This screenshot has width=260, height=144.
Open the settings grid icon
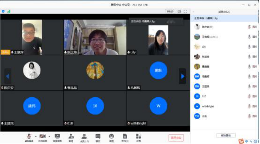(138, 138)
